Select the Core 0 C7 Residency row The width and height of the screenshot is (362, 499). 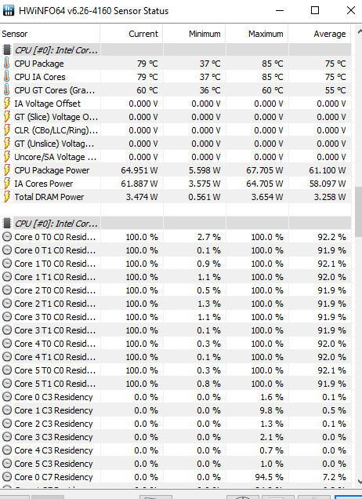176,477
